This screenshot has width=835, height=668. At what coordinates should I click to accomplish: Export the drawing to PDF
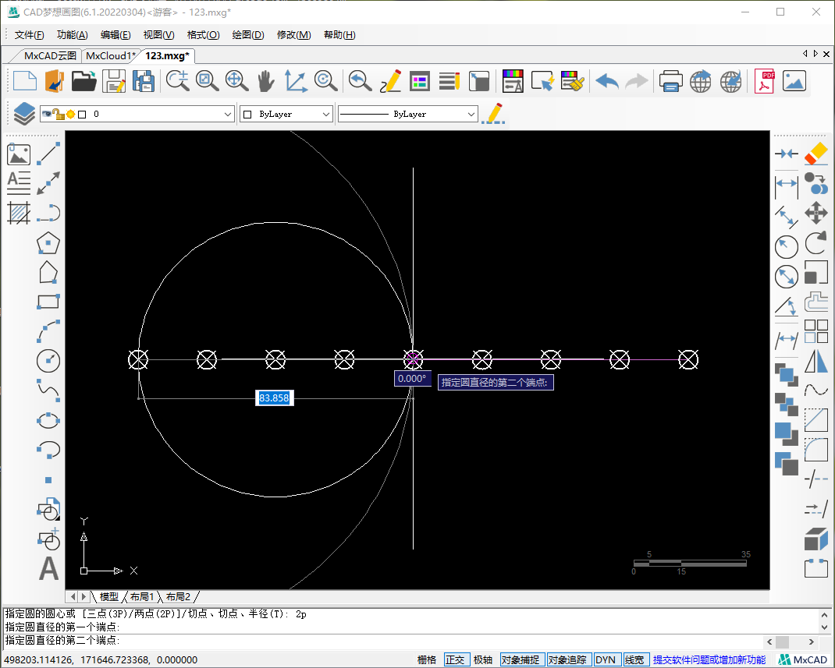764,80
